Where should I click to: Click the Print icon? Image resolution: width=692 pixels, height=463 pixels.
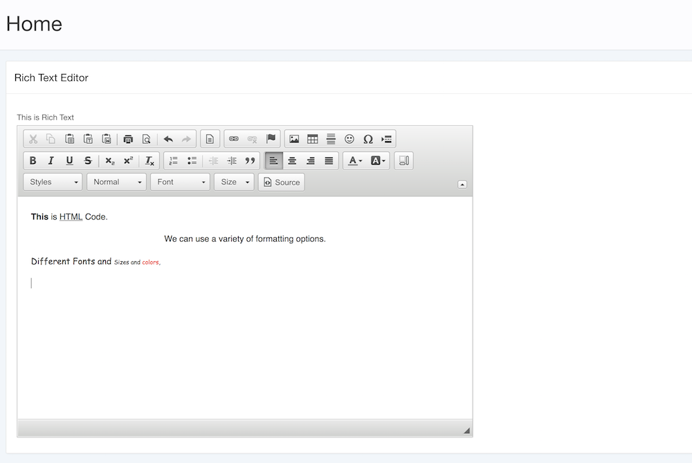point(128,138)
